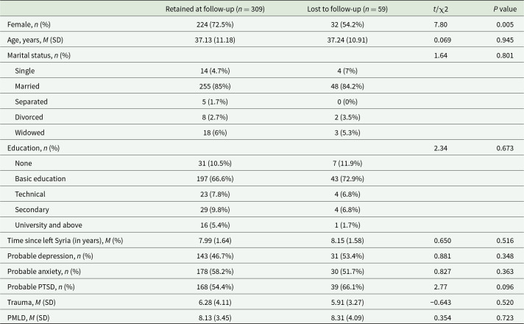Click the 'Probable PTSD, n (%)' row label
The width and height of the screenshot is (524, 324).
point(43,272)
